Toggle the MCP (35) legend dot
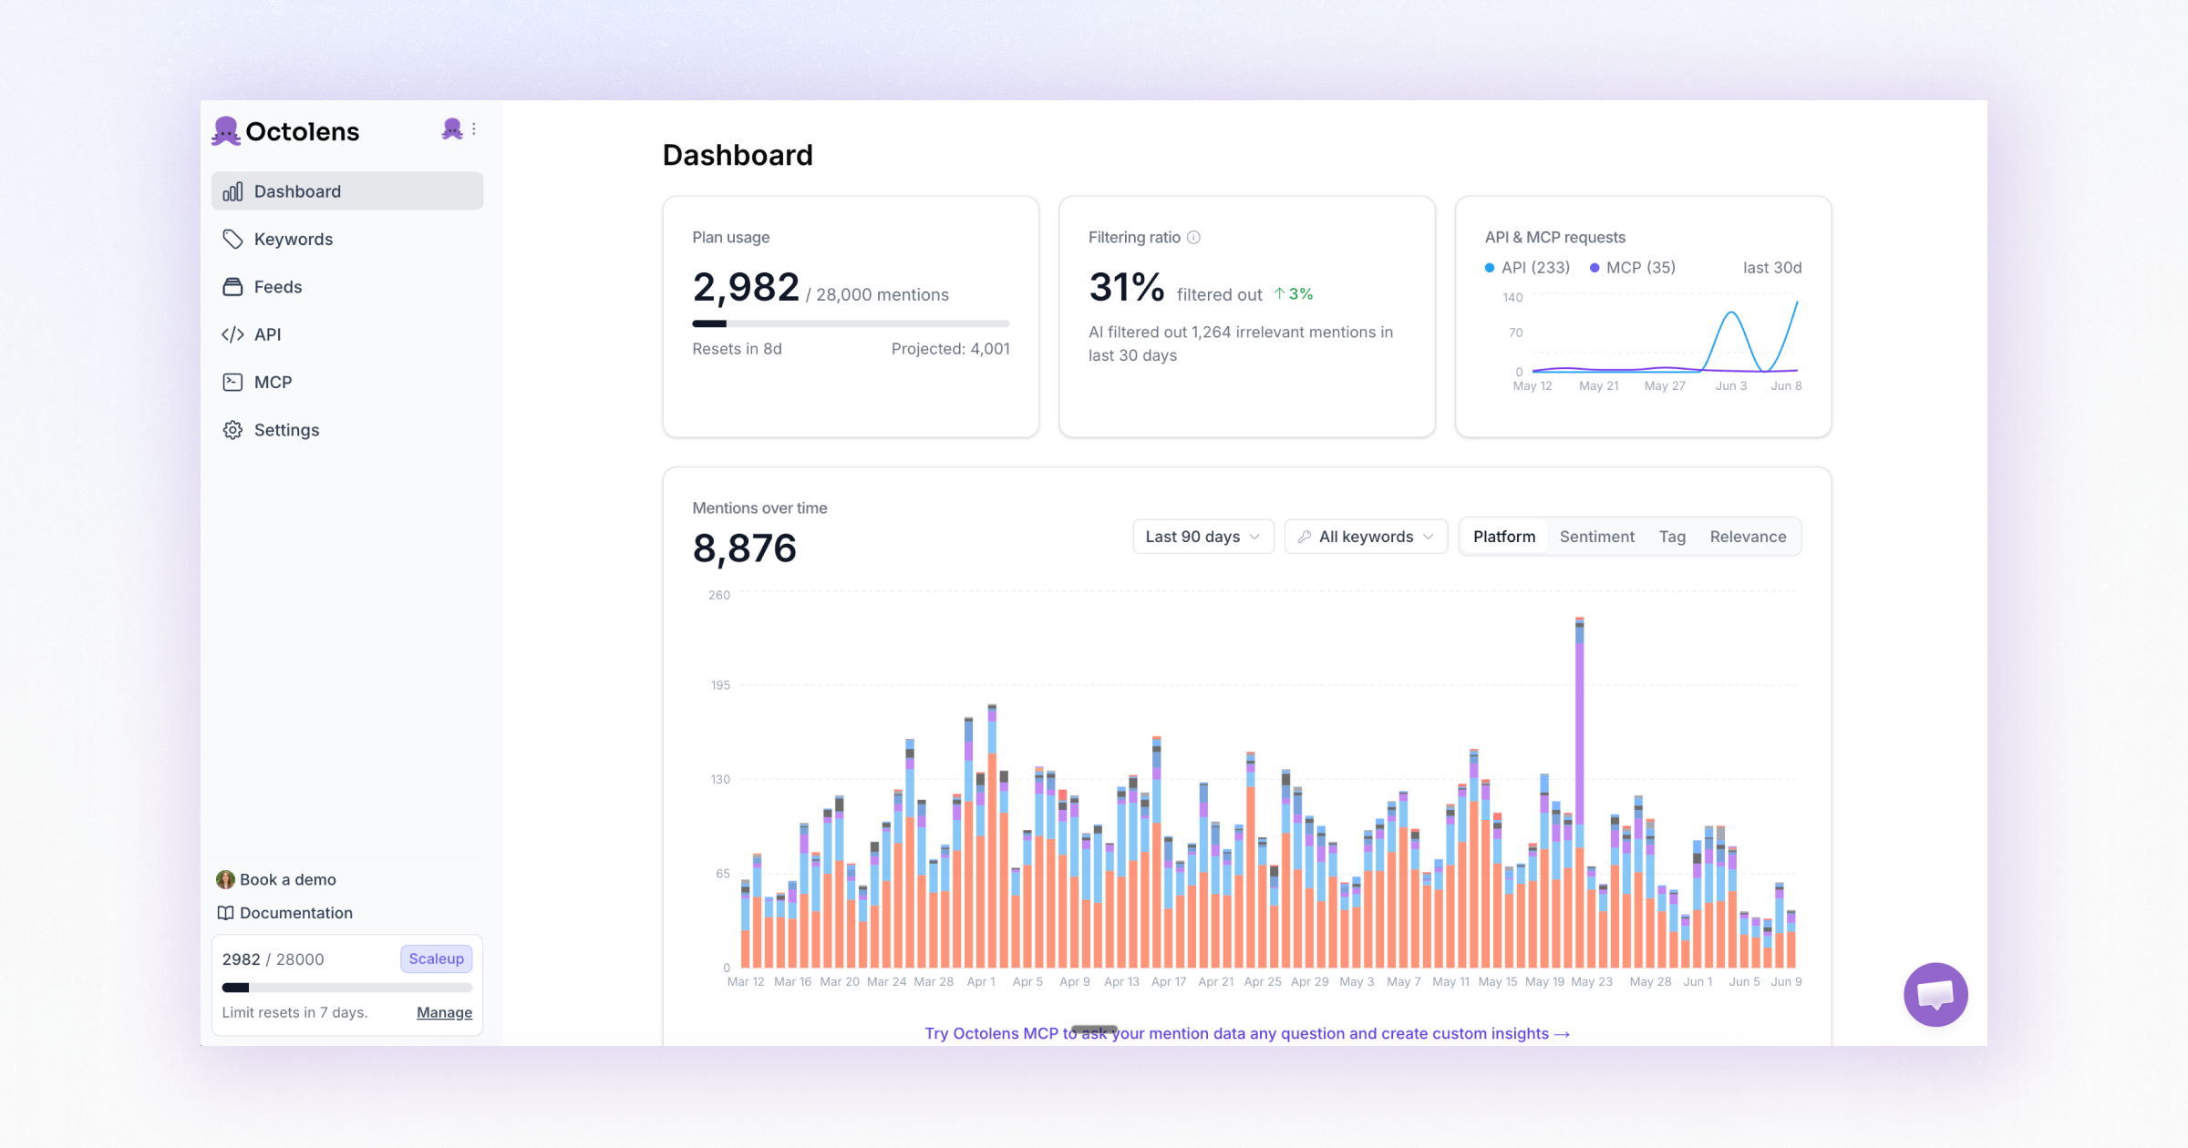This screenshot has width=2188, height=1148. (x=1595, y=268)
